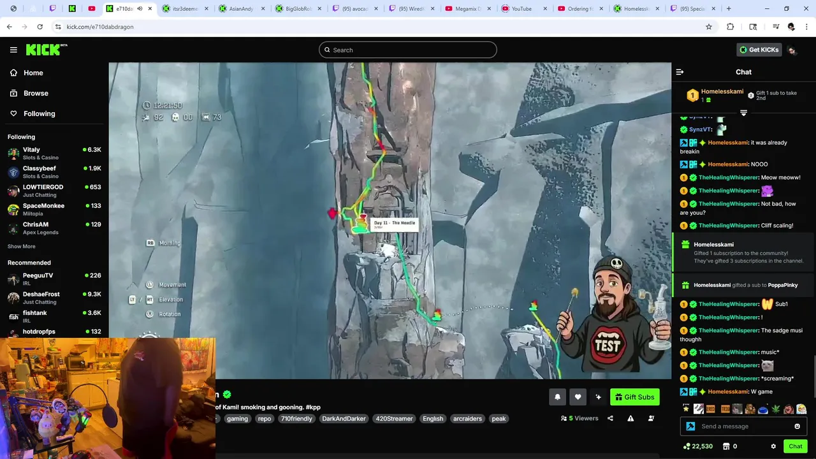816x459 pixels.
Task: Open the emoji picker in message box
Action: coord(797,426)
